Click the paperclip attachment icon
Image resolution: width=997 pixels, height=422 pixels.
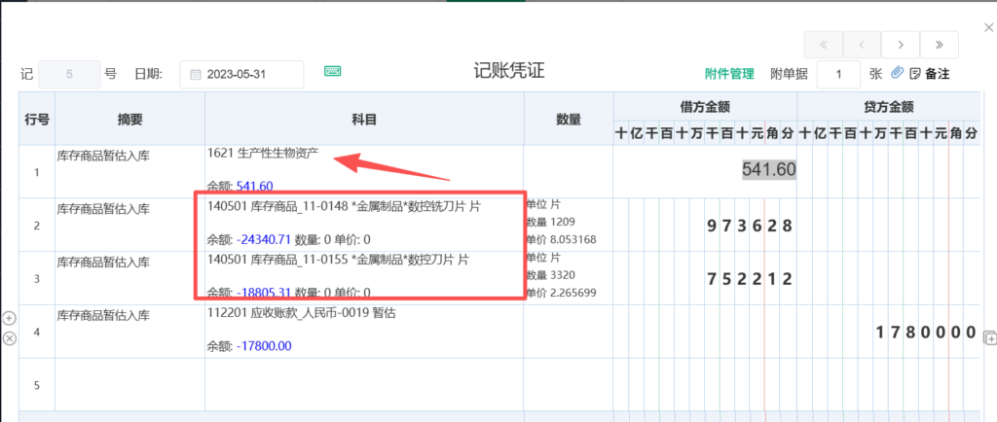(x=898, y=73)
